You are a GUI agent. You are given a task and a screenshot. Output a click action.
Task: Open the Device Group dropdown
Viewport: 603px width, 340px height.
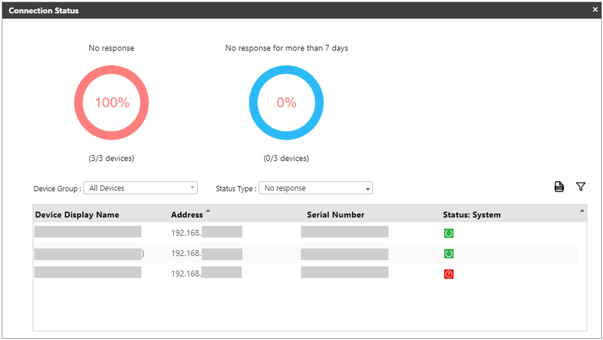coord(140,188)
